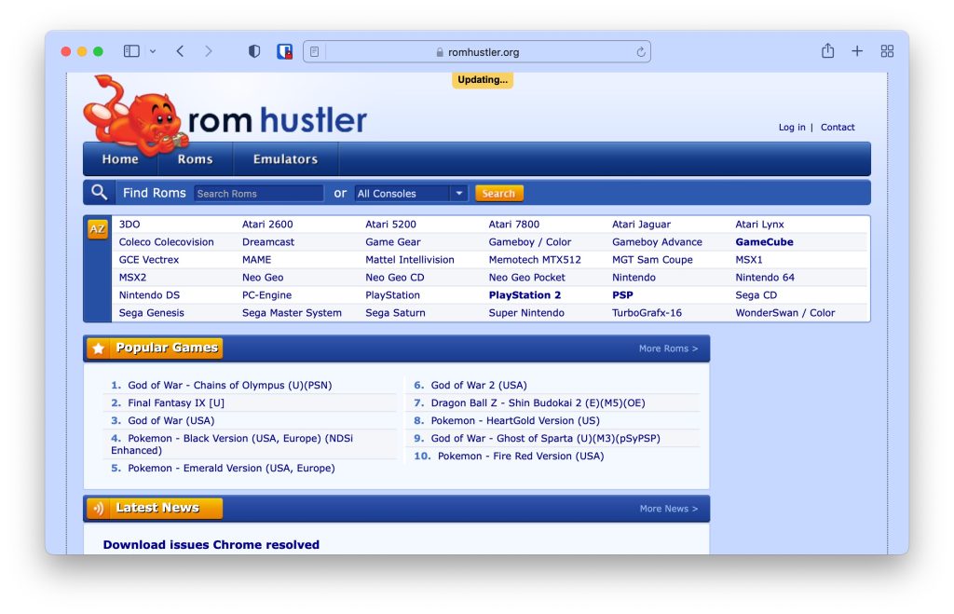Add a new tab with the plus icon
Viewport: 954px width, 614px height.
(857, 51)
